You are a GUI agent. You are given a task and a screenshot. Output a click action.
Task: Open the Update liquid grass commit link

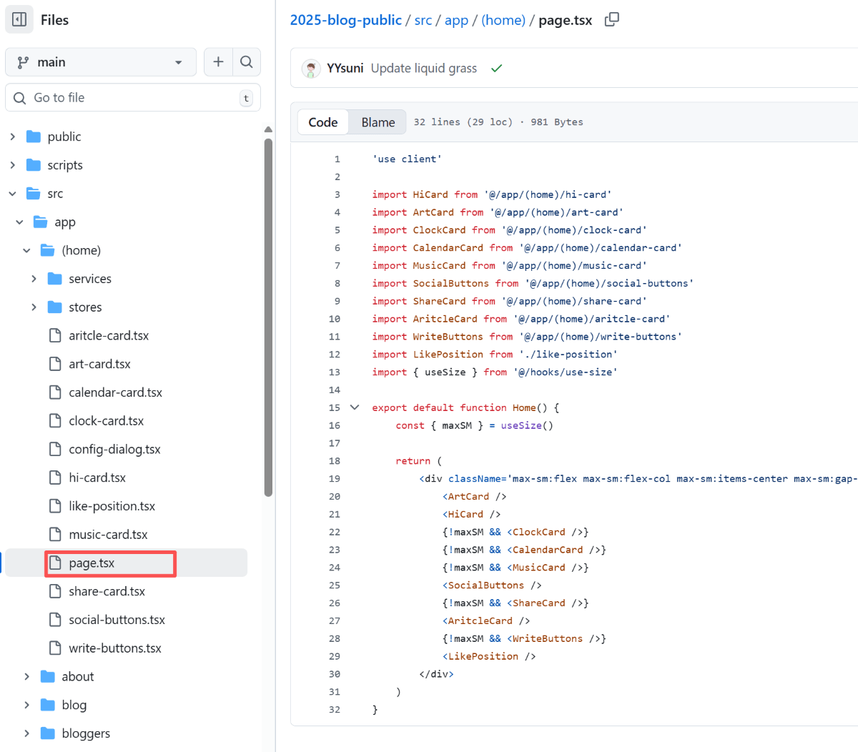[x=423, y=69]
